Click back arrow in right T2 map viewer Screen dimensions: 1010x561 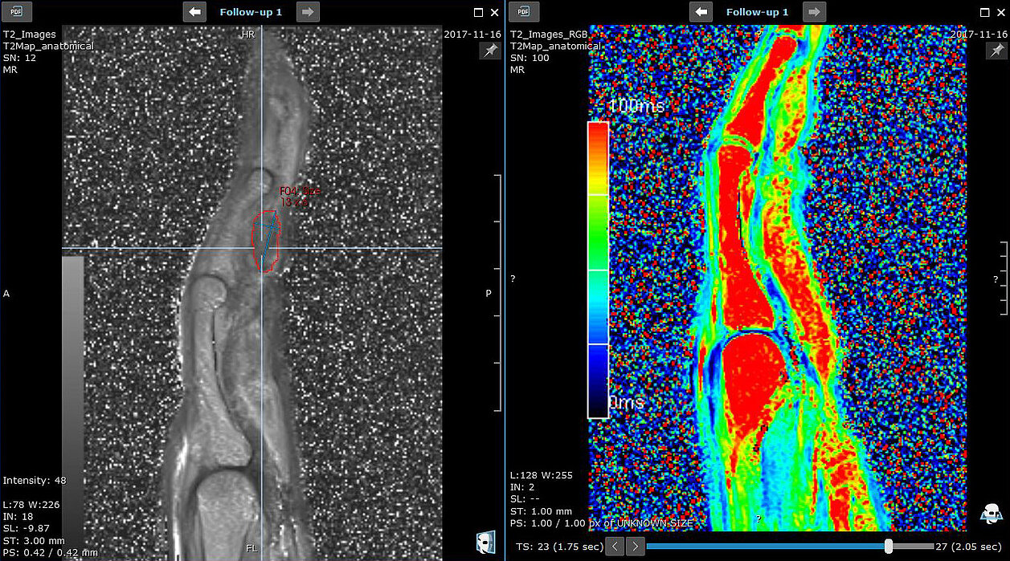coord(701,11)
